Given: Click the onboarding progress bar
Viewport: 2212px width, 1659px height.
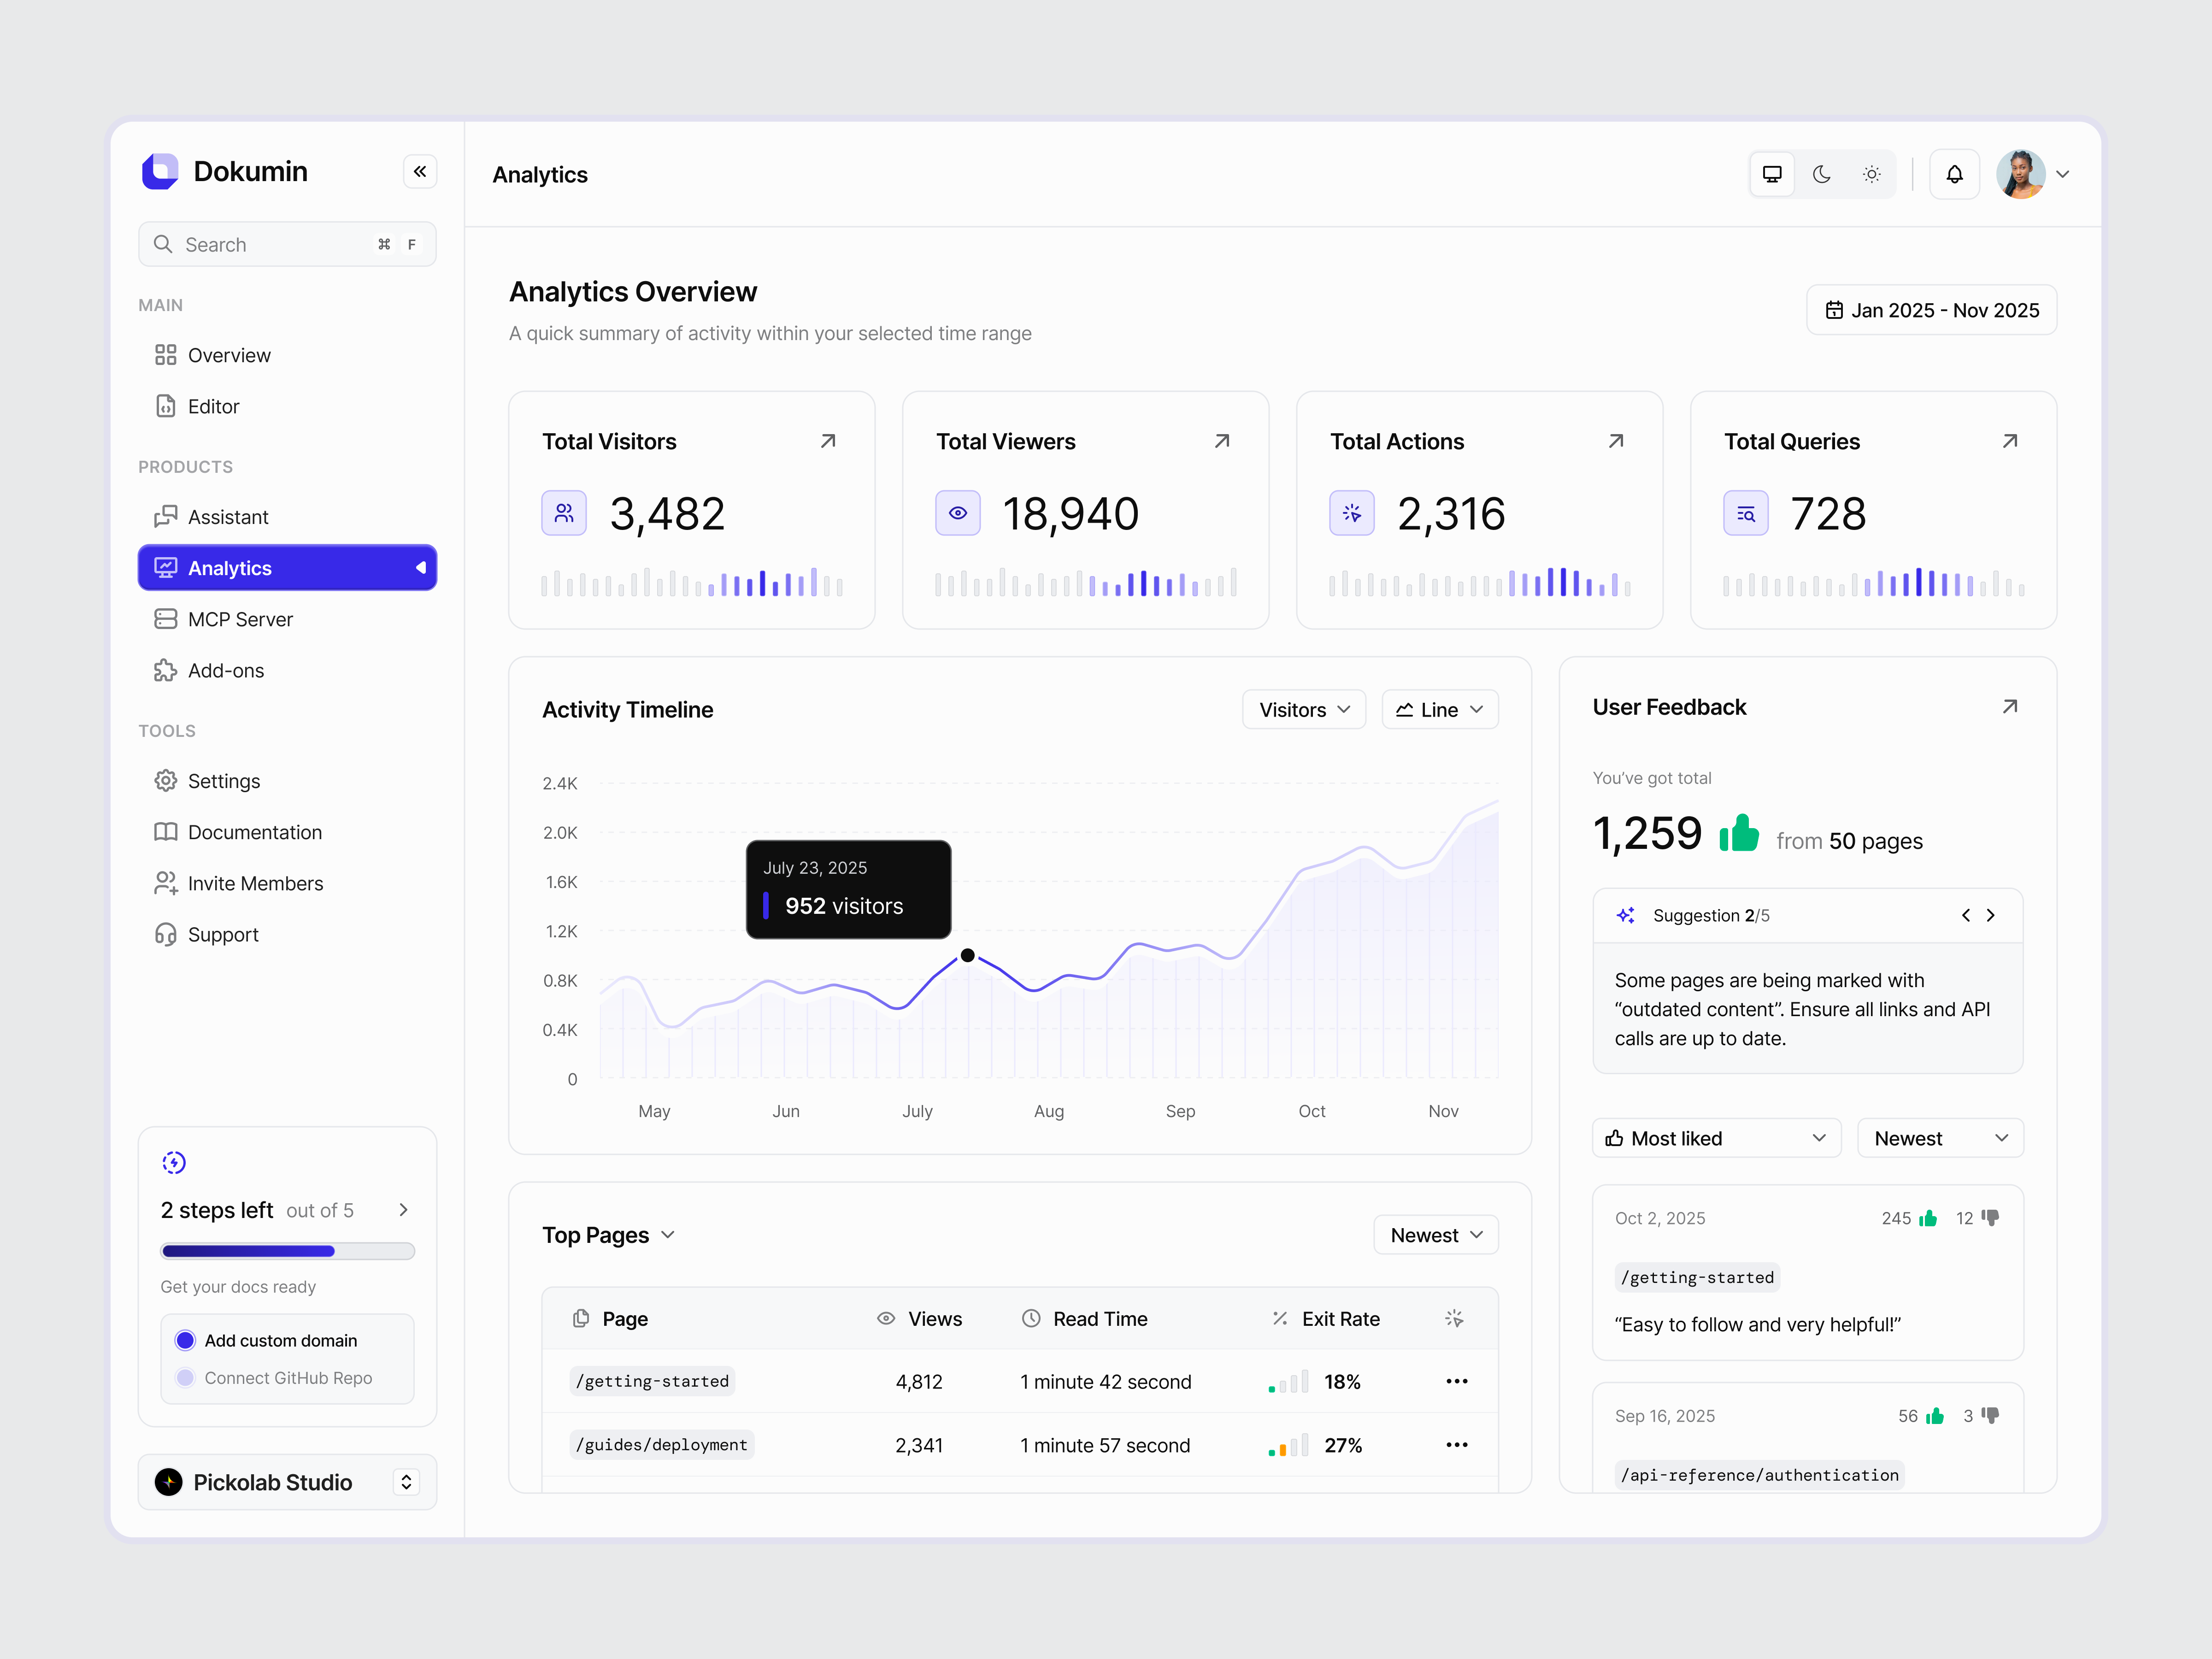Looking at the screenshot, I should [x=287, y=1251].
